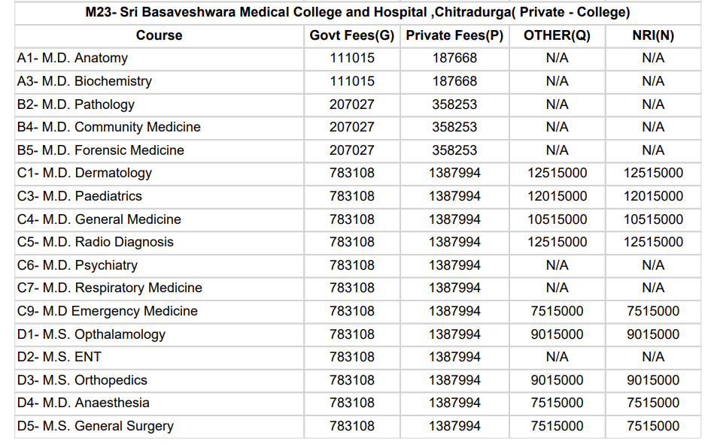Image resolution: width=717 pixels, height=444 pixels.
Task: Select B5- M.D. Forensic Medicine course
Action: pyautogui.click(x=101, y=150)
